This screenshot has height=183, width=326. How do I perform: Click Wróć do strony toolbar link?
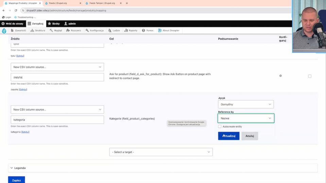(13, 24)
